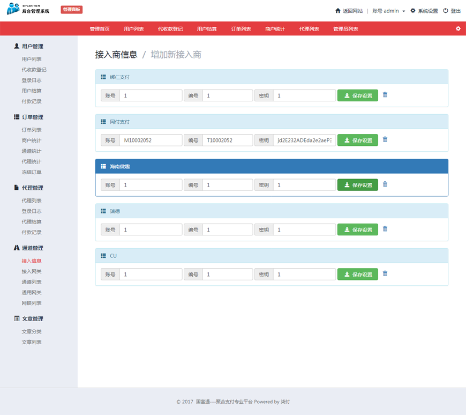Click the red 管理面板 badge

72,10
